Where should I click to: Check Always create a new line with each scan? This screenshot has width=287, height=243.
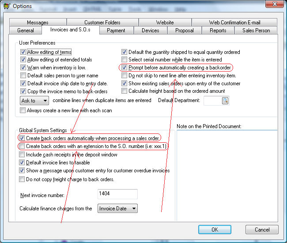pos(23,110)
